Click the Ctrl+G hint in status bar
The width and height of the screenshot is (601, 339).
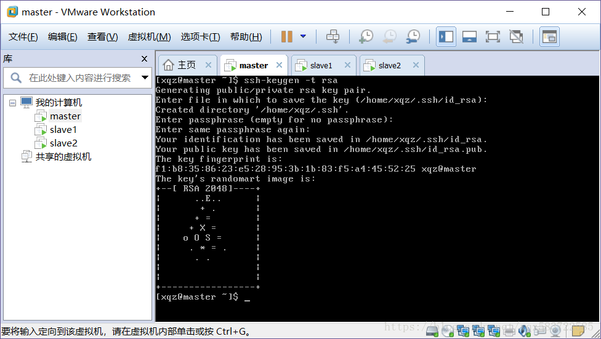pyautogui.click(x=230, y=332)
